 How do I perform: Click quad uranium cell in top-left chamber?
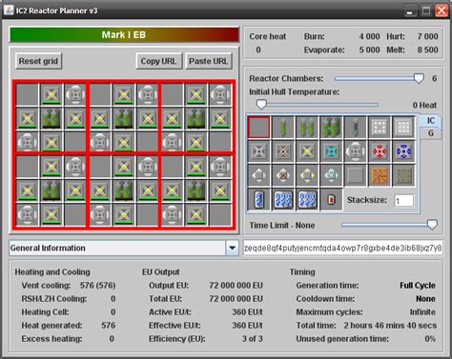click(51, 118)
